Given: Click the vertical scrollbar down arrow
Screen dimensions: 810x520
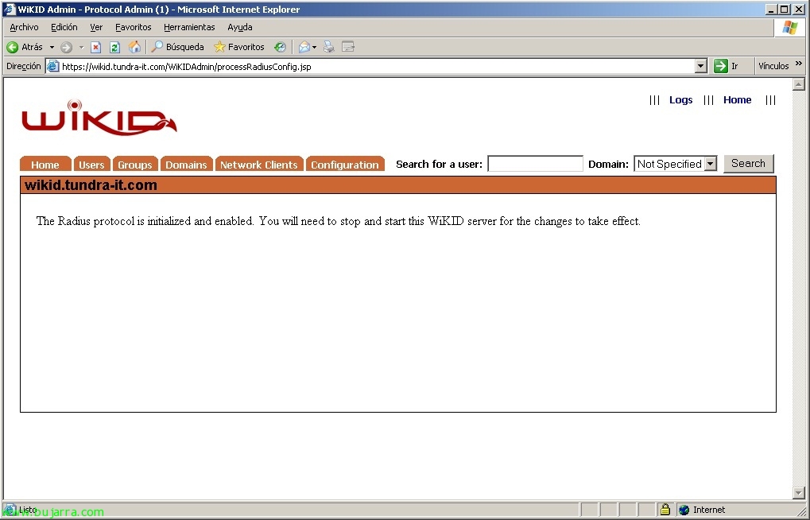Looking at the screenshot, I should pyautogui.click(x=799, y=493).
